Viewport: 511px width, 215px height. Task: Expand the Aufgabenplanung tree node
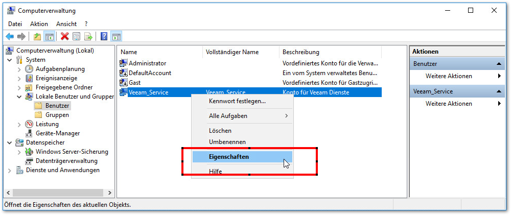pos(19,69)
